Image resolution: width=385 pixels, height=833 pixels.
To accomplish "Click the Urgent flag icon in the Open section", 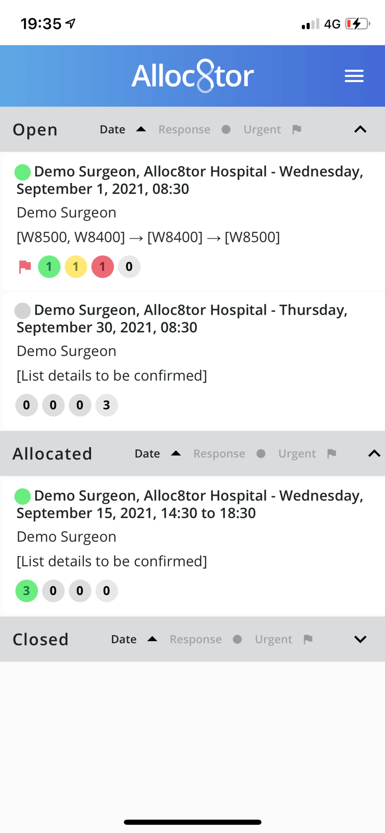I will (296, 129).
